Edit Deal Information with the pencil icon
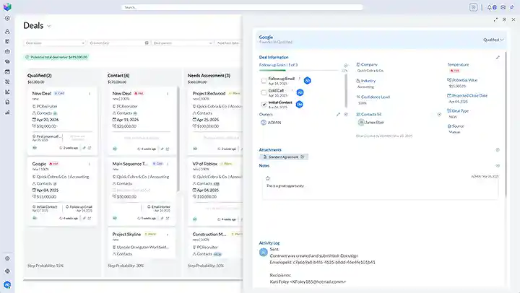This screenshot has height=293, width=520. (x=498, y=57)
